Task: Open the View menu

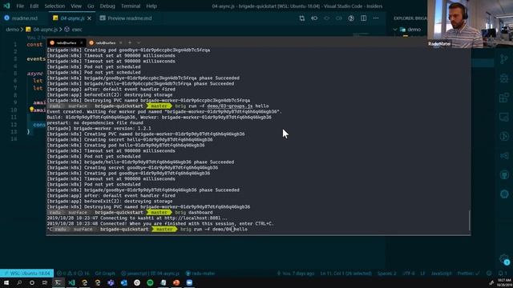Action: coord(76,6)
